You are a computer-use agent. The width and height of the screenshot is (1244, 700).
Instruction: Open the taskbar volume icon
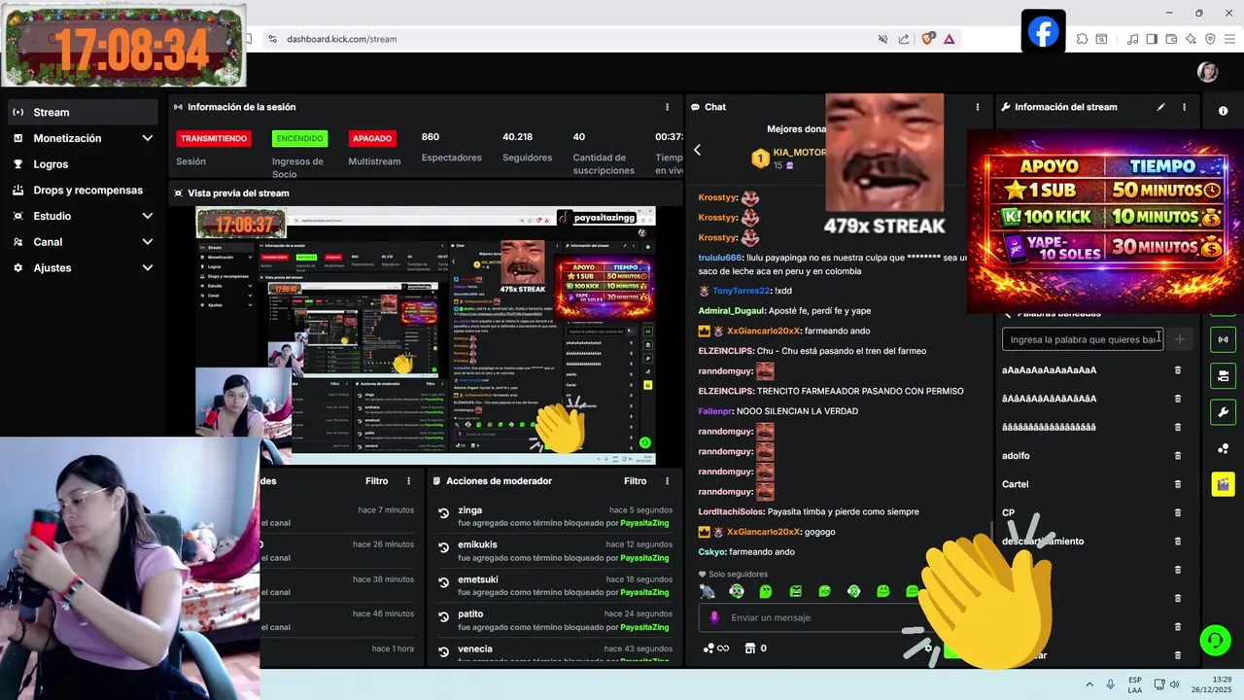pyautogui.click(x=1174, y=684)
